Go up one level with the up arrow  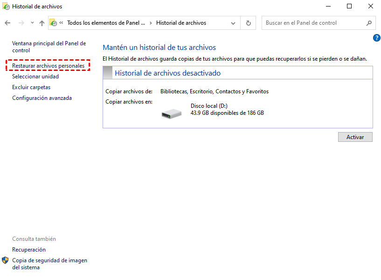coord(42,23)
